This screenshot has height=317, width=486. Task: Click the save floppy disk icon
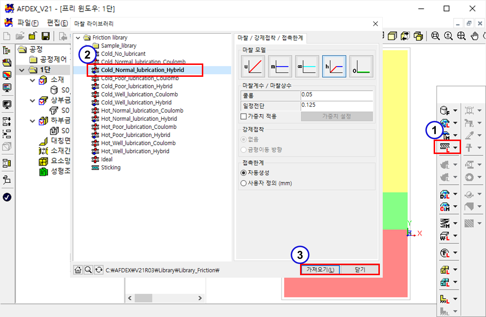(x=45, y=36)
